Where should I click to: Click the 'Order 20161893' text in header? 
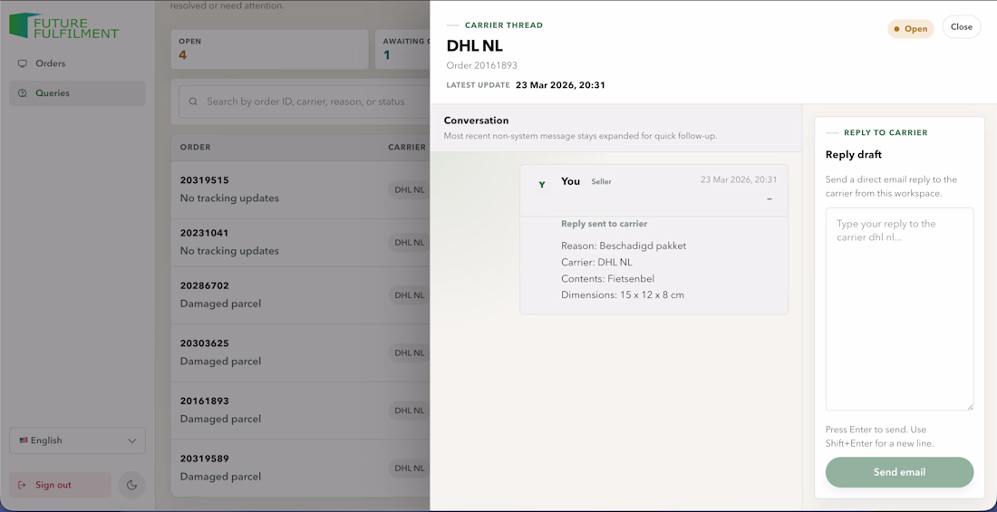click(x=482, y=65)
